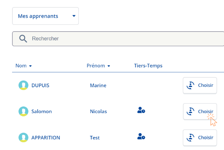
Task: Open the Mes apprenants dropdown
Action: [45, 16]
